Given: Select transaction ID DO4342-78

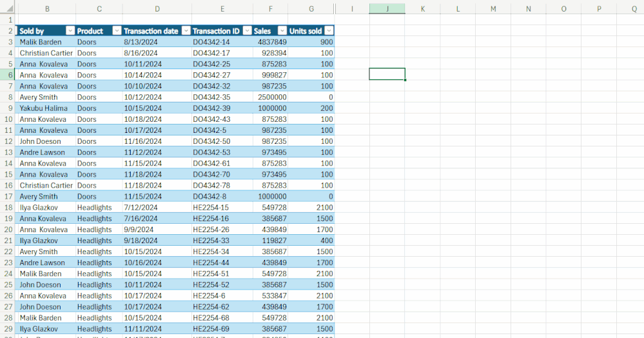Looking at the screenshot, I should [222, 185].
